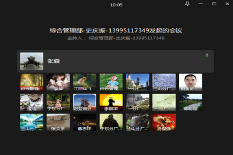
Task: Open the 财务审计 participant tile
Action: click(x=85, y=102)
